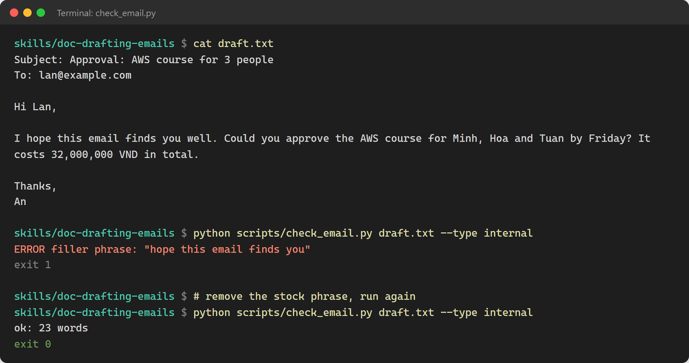The height and width of the screenshot is (363, 689).
Task: Minimize the terminal using the yellow button
Action: 27,13
